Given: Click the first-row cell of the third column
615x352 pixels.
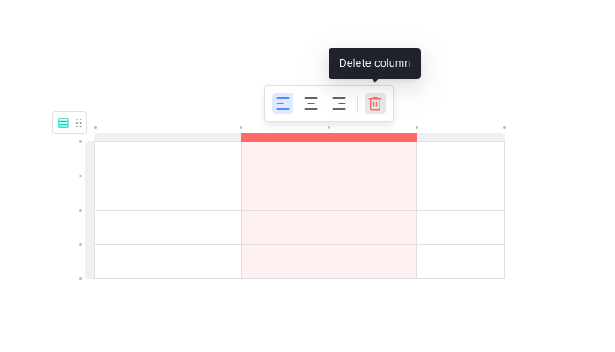Looking at the screenshot, I should click(x=373, y=159).
